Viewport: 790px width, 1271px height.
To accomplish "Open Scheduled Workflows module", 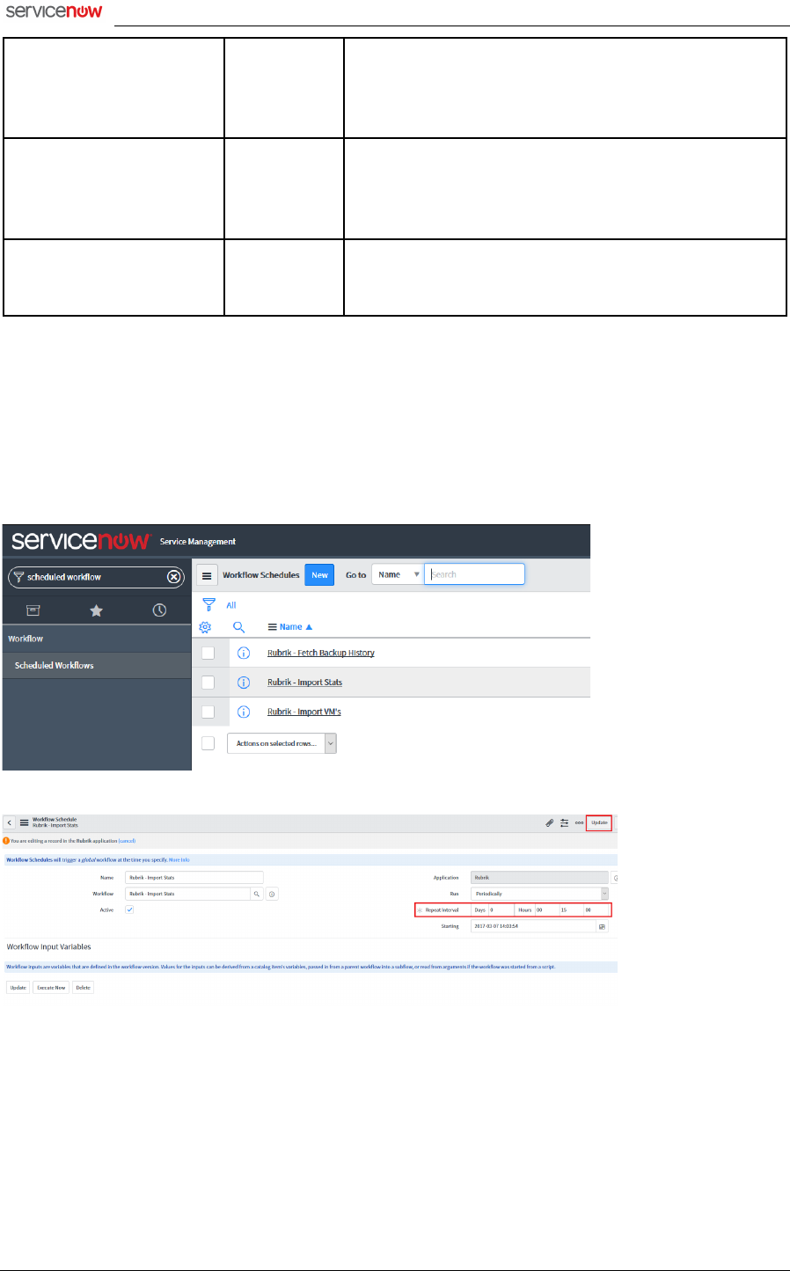I will [55, 666].
